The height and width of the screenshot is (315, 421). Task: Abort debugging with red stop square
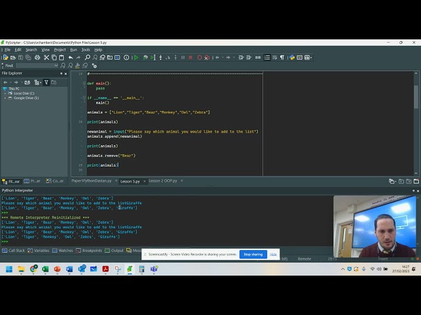coord(190,58)
